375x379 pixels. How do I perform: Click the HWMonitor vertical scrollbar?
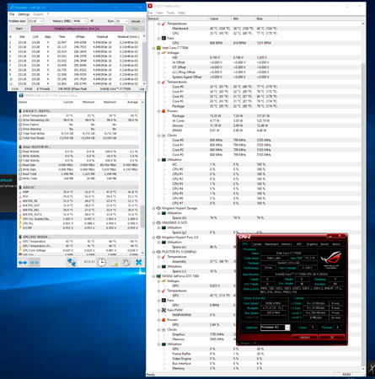[363, 196]
